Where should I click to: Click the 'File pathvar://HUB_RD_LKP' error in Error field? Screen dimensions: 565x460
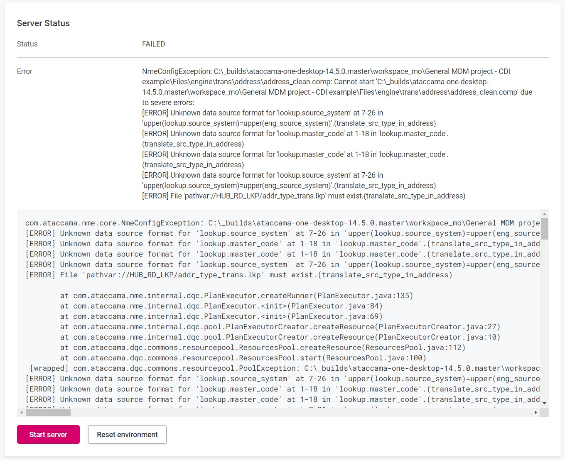pyautogui.click(x=304, y=196)
